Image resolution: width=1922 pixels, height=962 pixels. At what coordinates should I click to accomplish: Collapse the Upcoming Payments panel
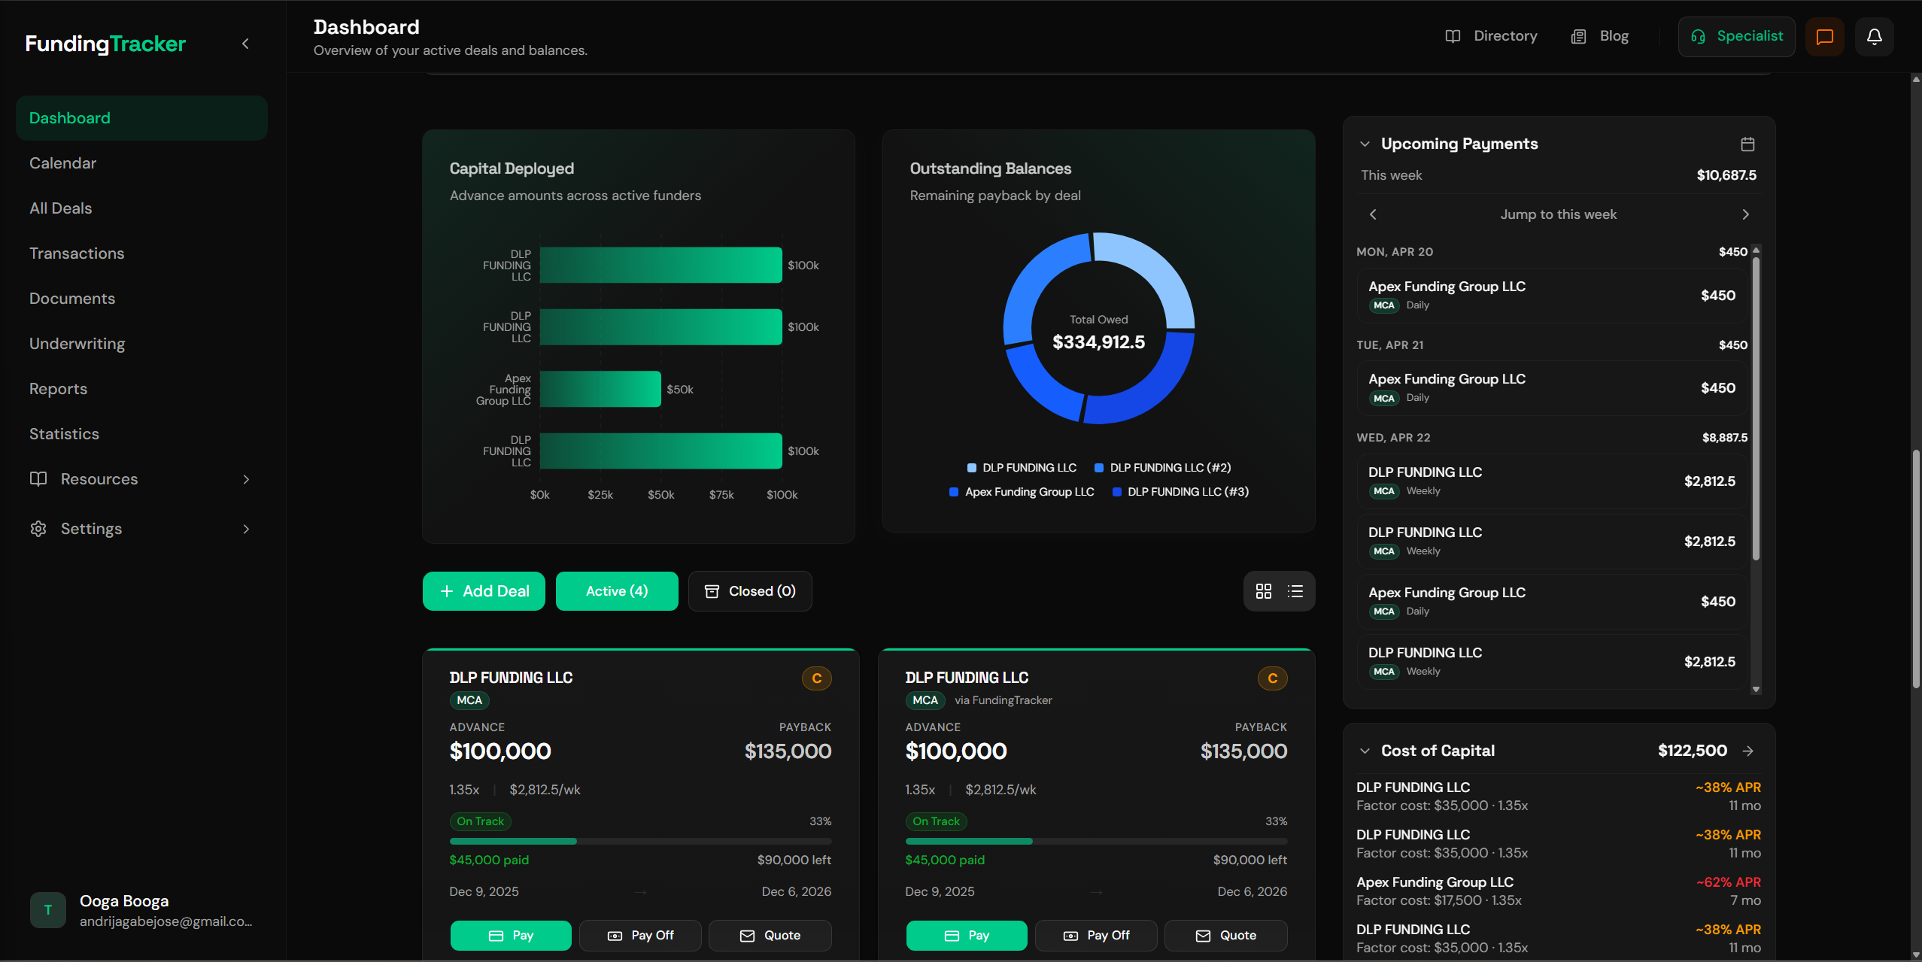1365,144
